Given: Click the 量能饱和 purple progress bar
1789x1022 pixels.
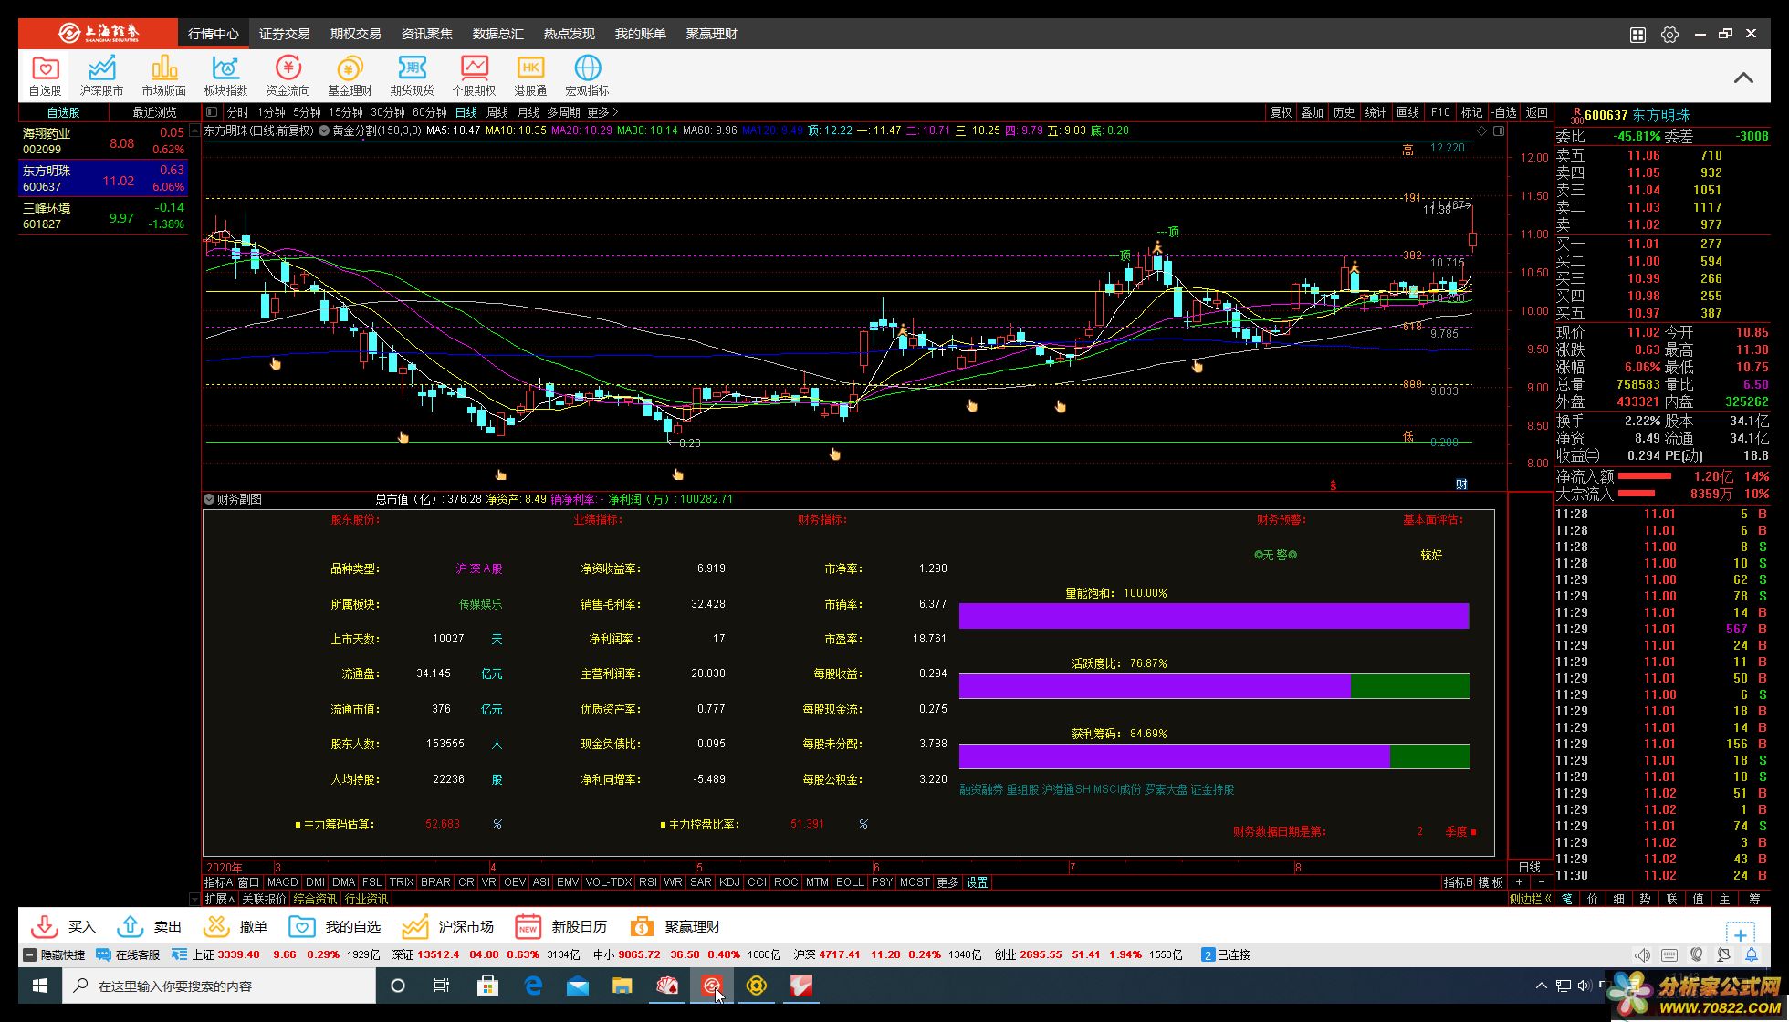Looking at the screenshot, I should pyautogui.click(x=1214, y=616).
